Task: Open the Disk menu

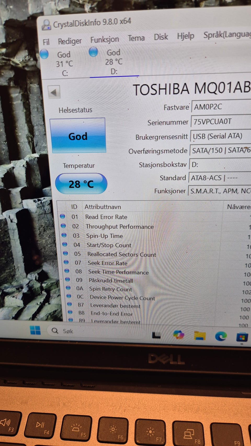Action: point(161,37)
